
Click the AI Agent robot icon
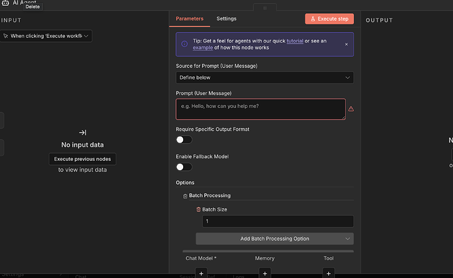(5, 3)
